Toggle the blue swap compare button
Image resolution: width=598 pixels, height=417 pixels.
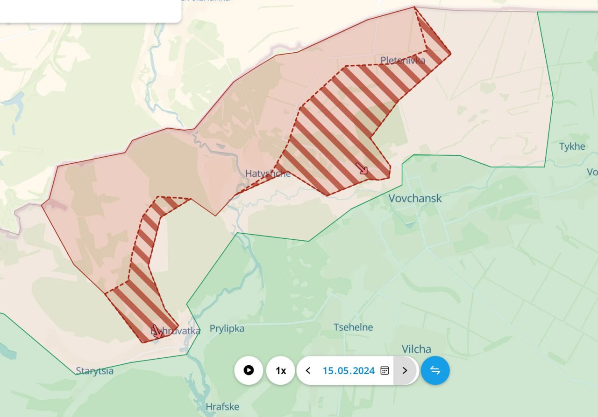click(435, 370)
